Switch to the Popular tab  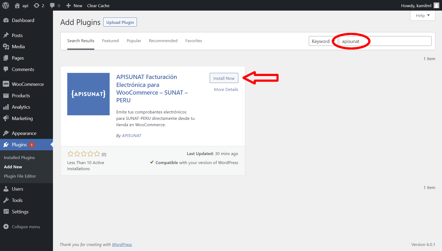tap(134, 41)
